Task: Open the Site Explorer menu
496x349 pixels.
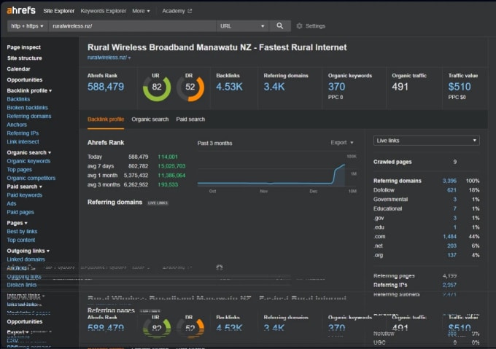Action: click(x=58, y=11)
